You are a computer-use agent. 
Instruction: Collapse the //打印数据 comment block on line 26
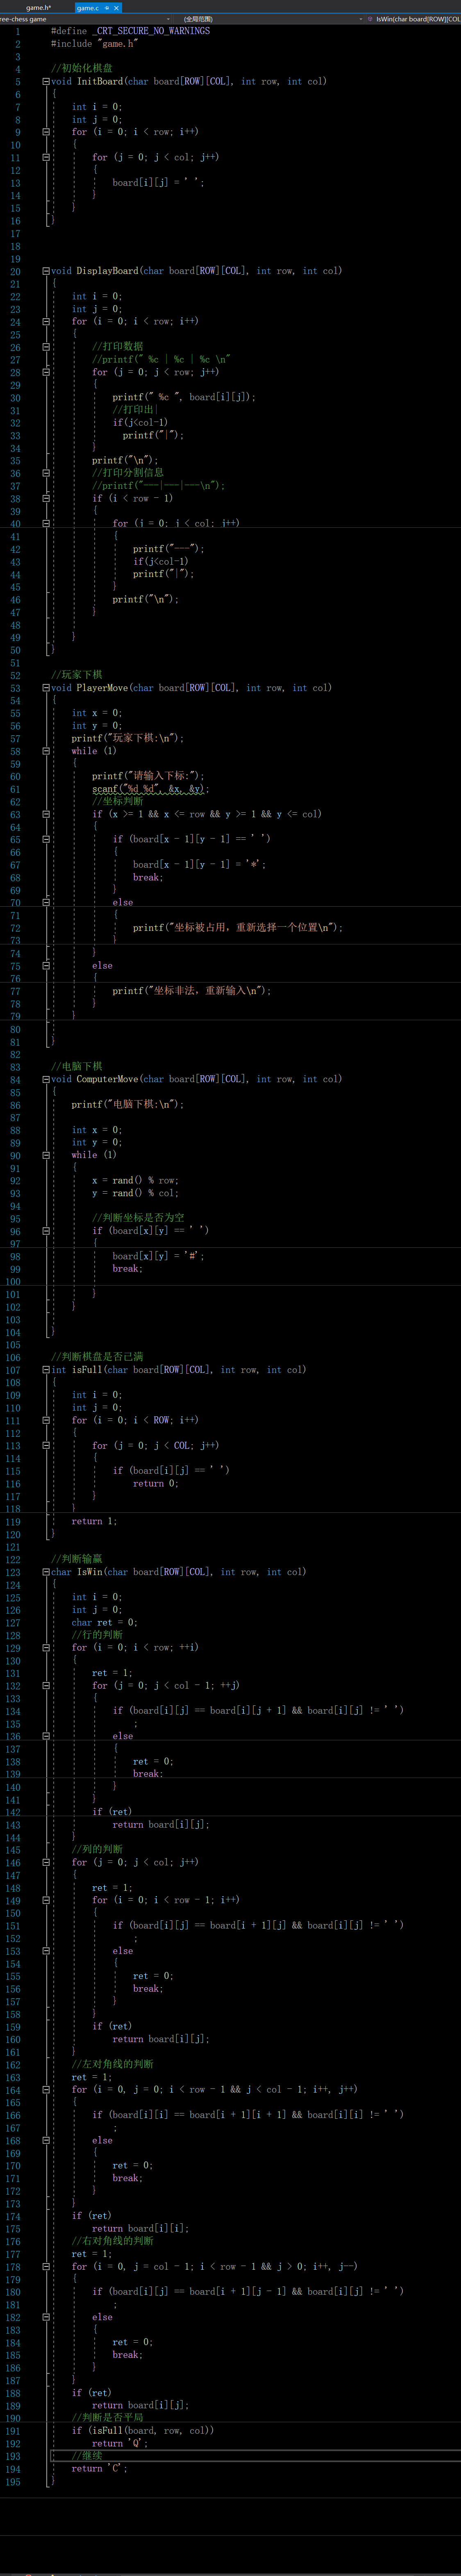coord(46,346)
